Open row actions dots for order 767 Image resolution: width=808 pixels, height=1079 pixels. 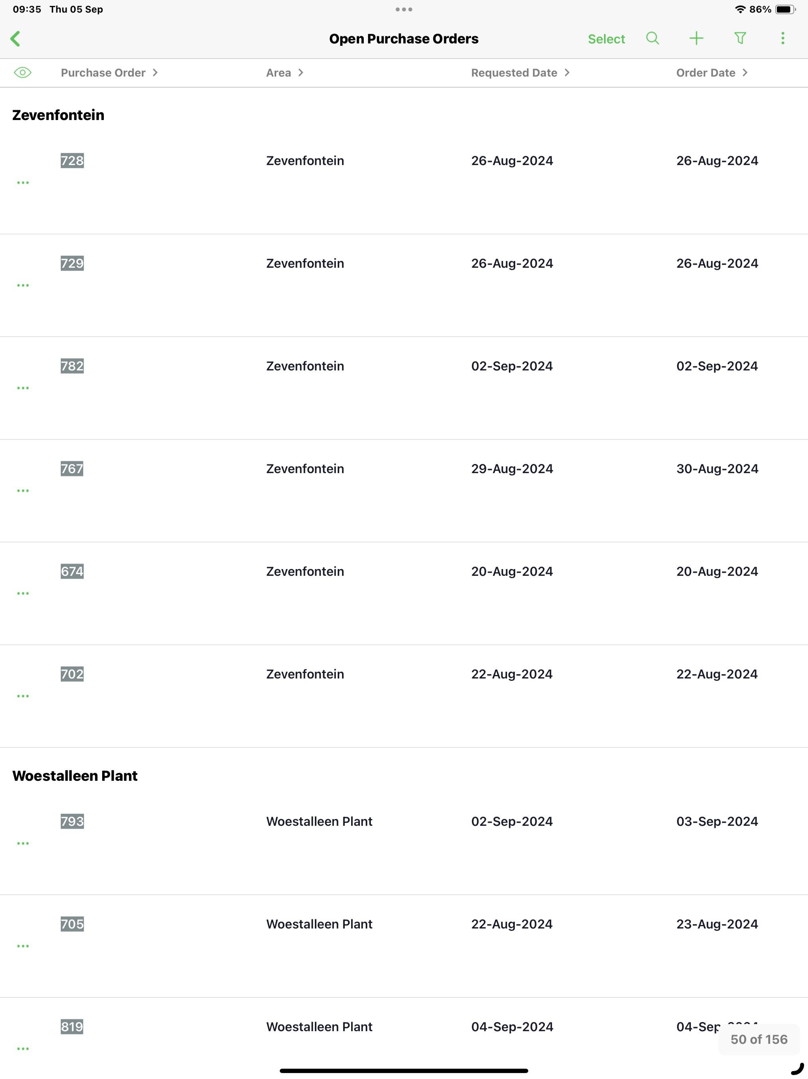coord(23,490)
